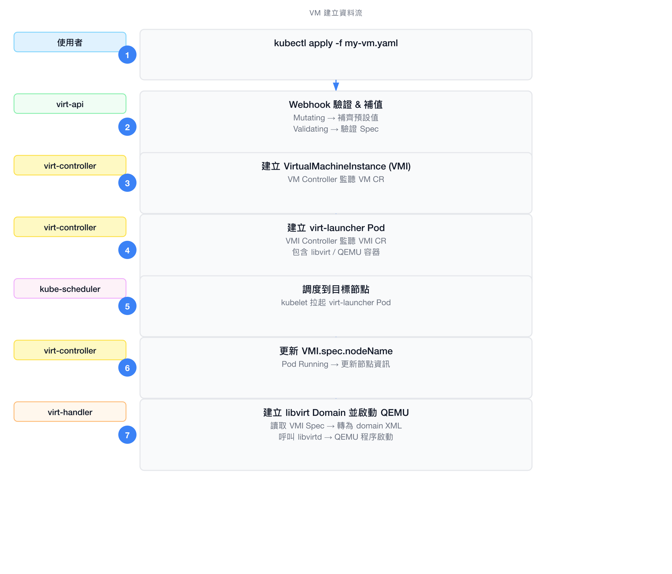Select the 建立 VirtualMachineInstance (VMI) heading

coord(336,166)
